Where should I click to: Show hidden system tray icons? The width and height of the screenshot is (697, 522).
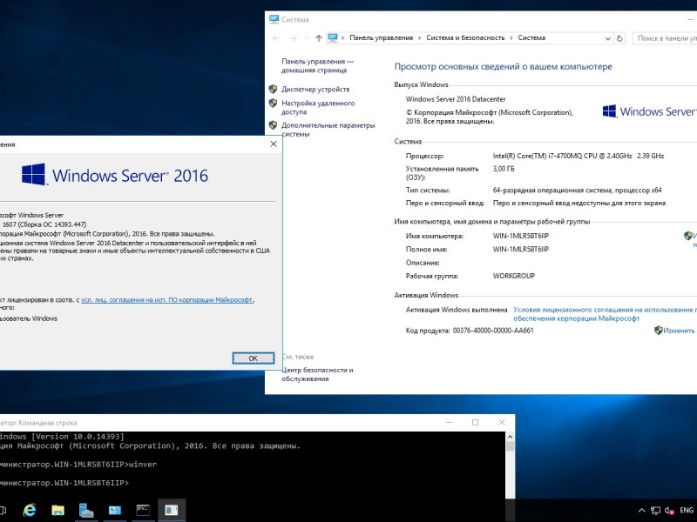641,511
